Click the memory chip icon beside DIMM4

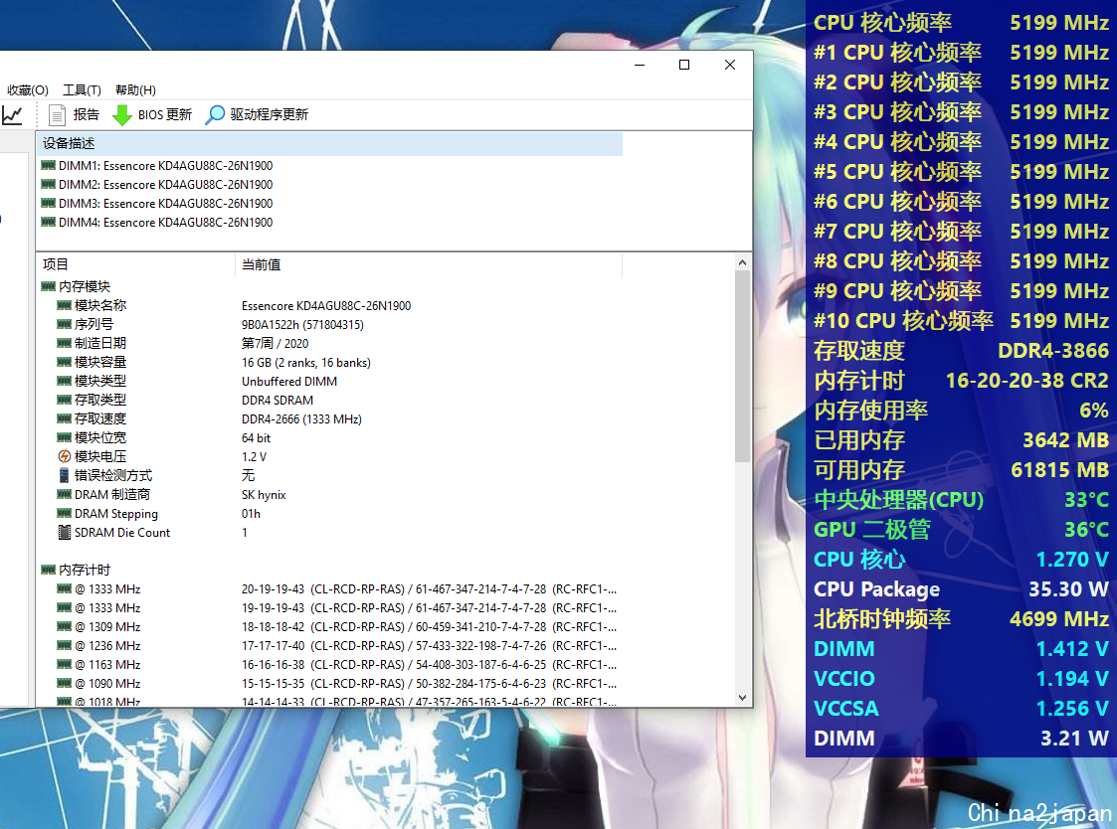point(49,223)
